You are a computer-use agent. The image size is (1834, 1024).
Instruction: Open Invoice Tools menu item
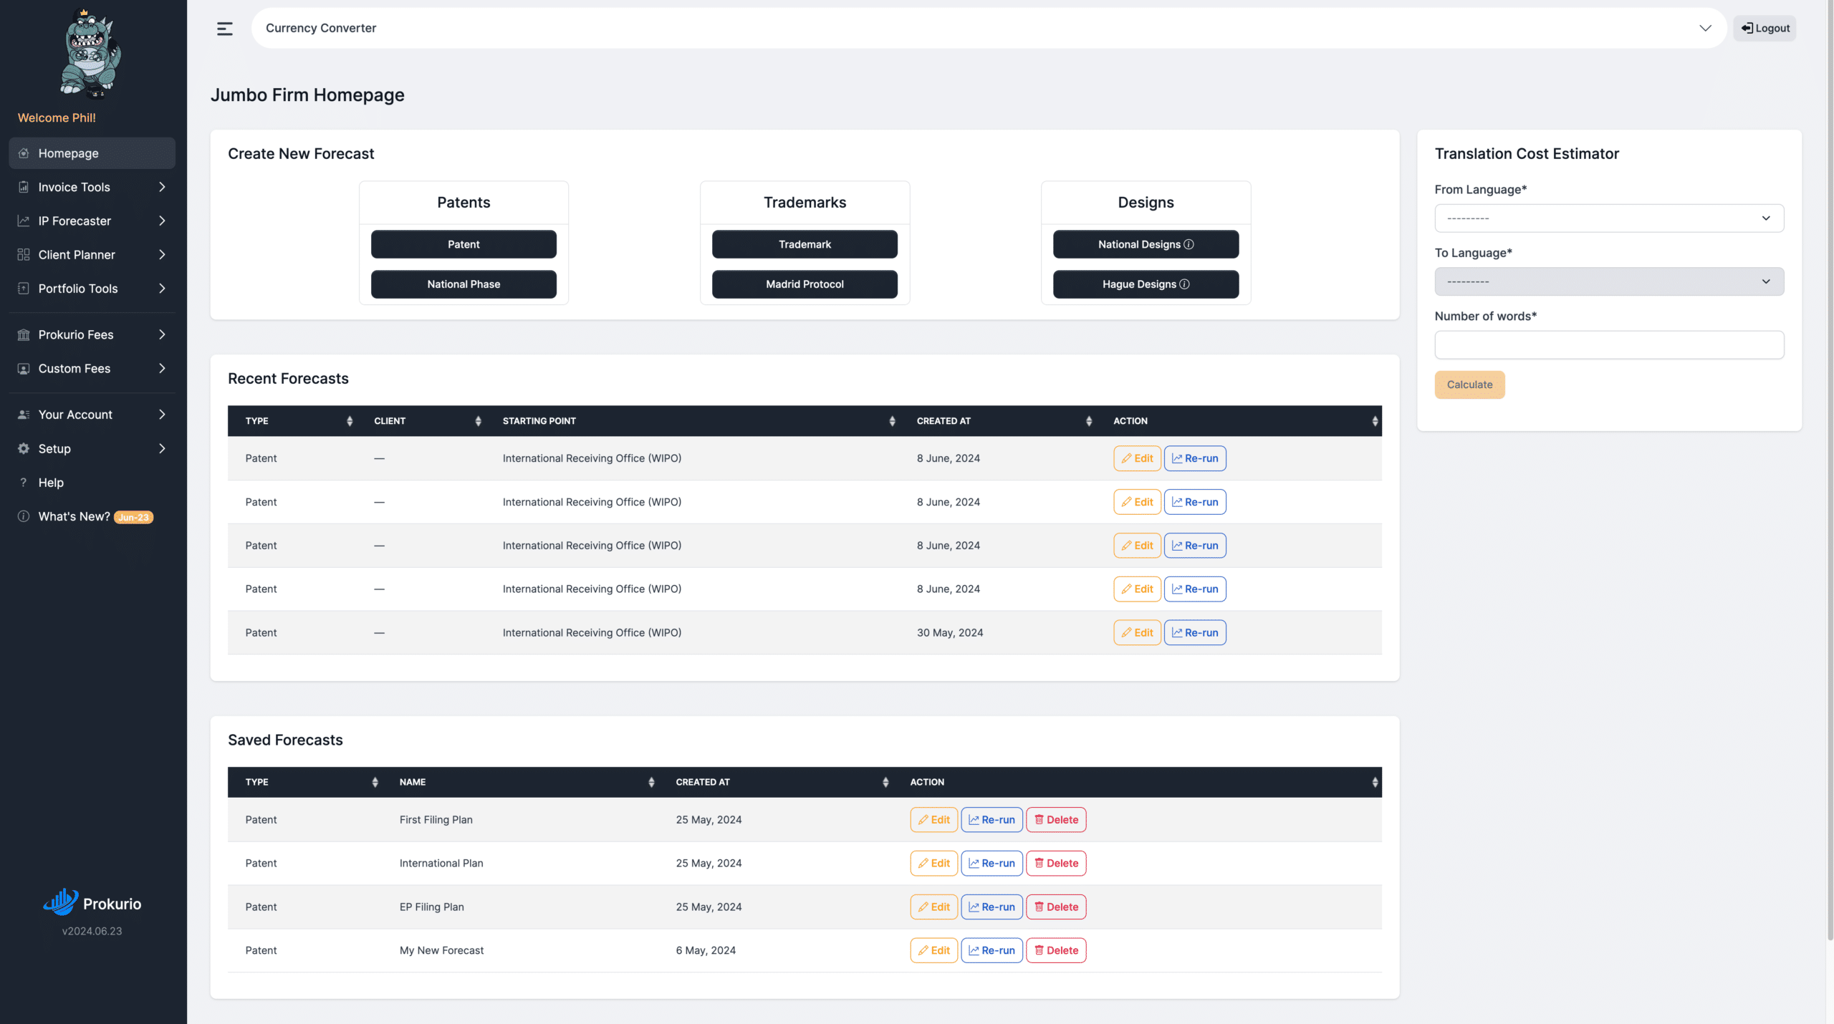(x=92, y=187)
